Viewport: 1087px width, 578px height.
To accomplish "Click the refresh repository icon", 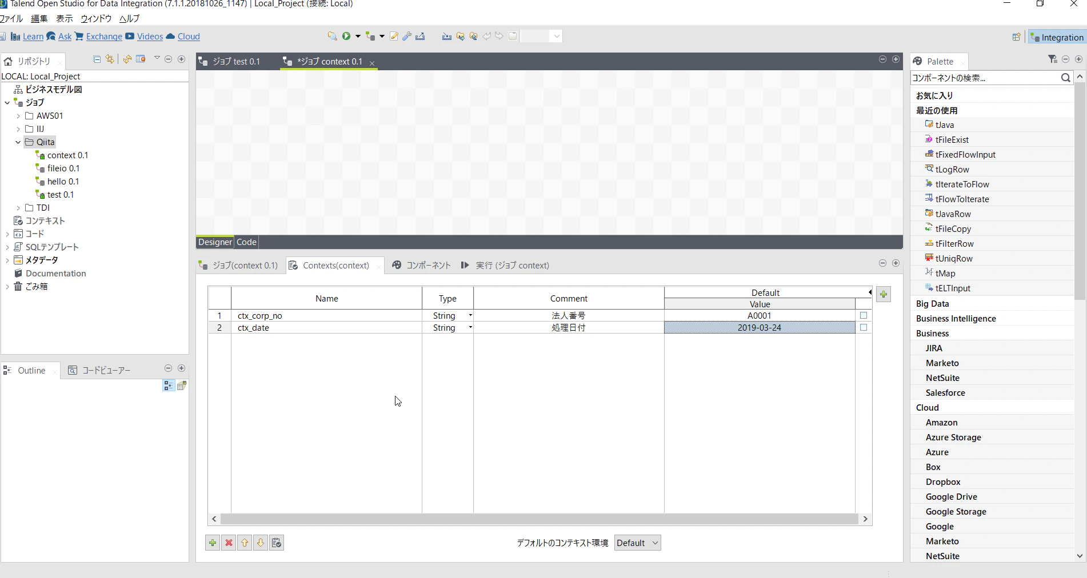I will pos(127,59).
